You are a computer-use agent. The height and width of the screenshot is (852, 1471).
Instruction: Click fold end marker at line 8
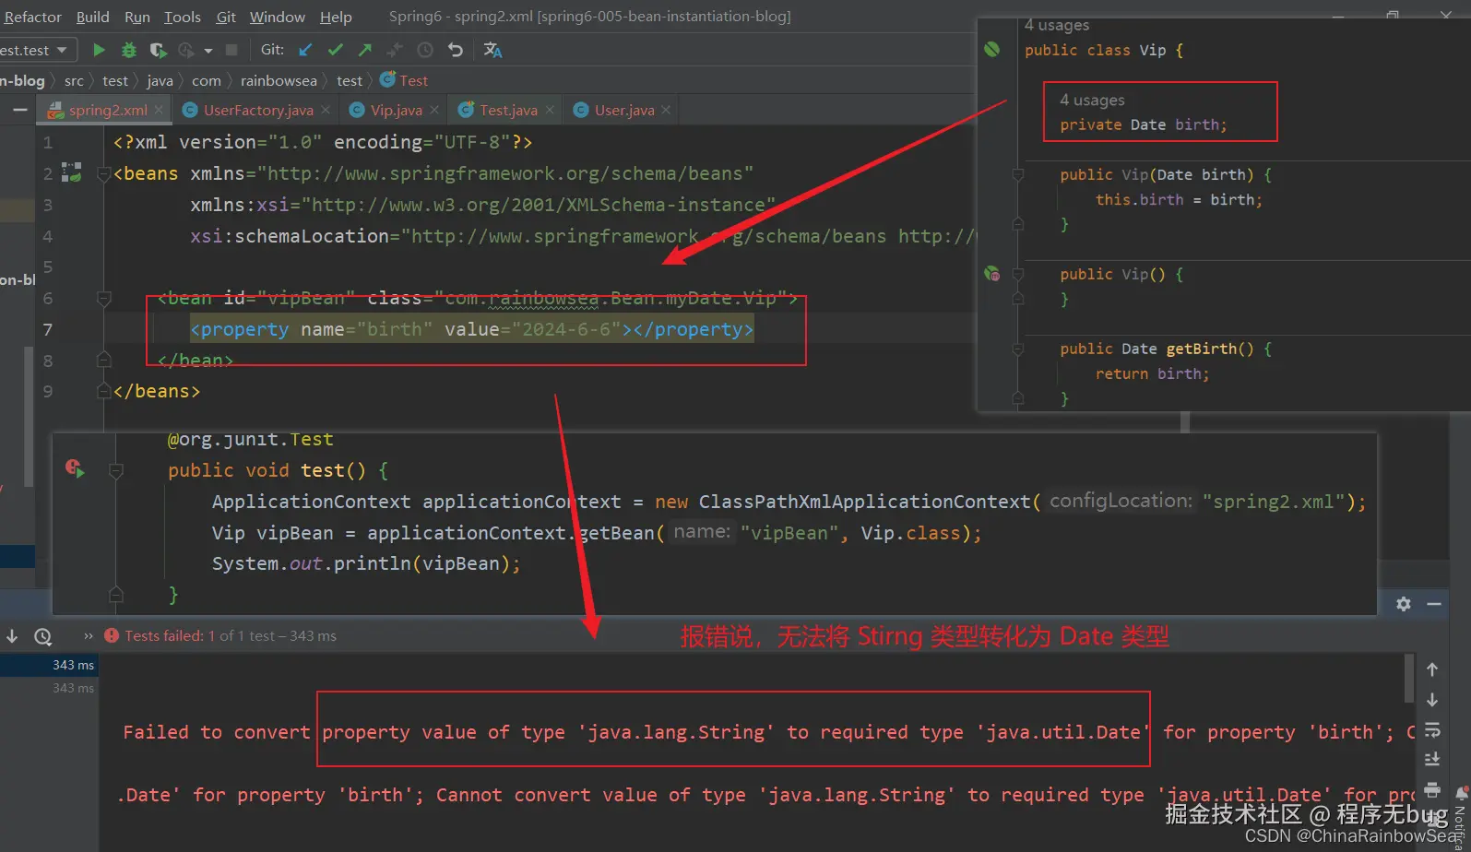point(104,360)
